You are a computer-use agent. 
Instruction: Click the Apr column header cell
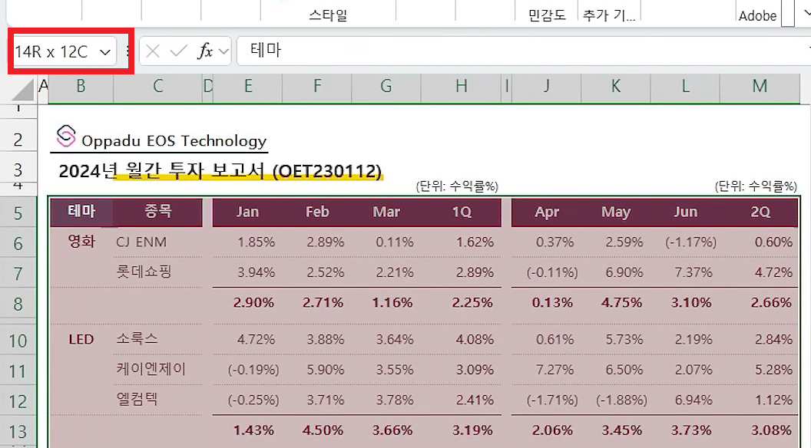pyautogui.click(x=547, y=212)
